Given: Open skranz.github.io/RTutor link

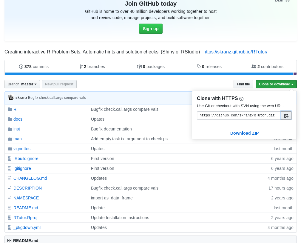Looking at the screenshot, I should 235,52.
